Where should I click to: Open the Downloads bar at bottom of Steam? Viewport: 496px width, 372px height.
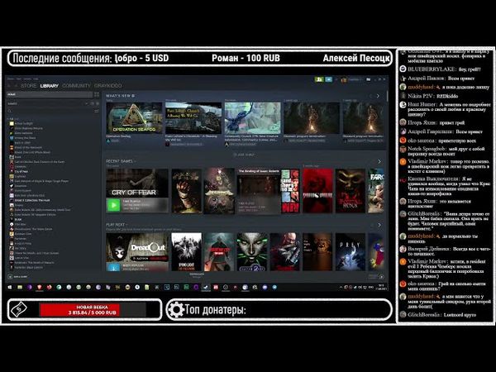click(x=197, y=276)
